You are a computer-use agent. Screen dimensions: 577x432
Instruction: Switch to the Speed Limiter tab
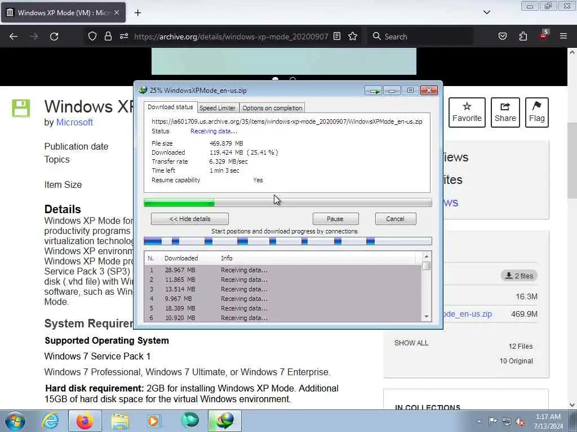218,108
